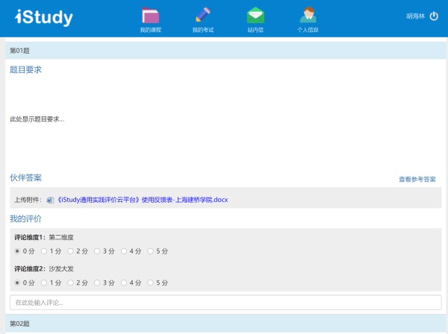The image size is (448, 334).
Task: Select 3 分 for 评论维度1
Action: point(98,251)
